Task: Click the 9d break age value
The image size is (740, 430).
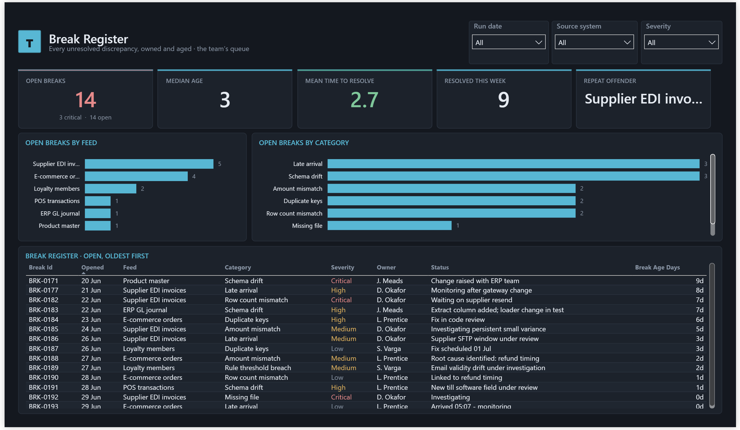Action: (699, 281)
